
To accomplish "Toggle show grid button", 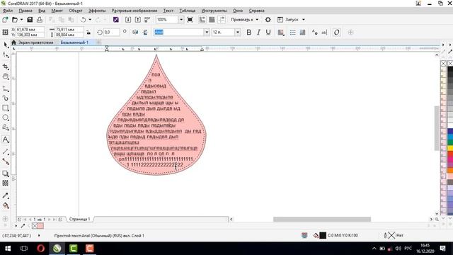I will (x=212, y=20).
